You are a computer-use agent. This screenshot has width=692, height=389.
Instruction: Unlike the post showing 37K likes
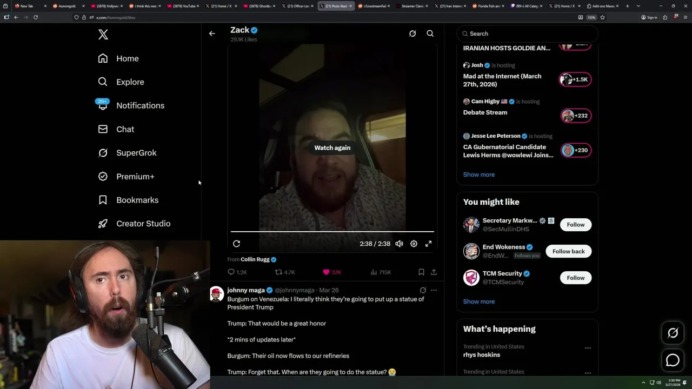(x=332, y=272)
